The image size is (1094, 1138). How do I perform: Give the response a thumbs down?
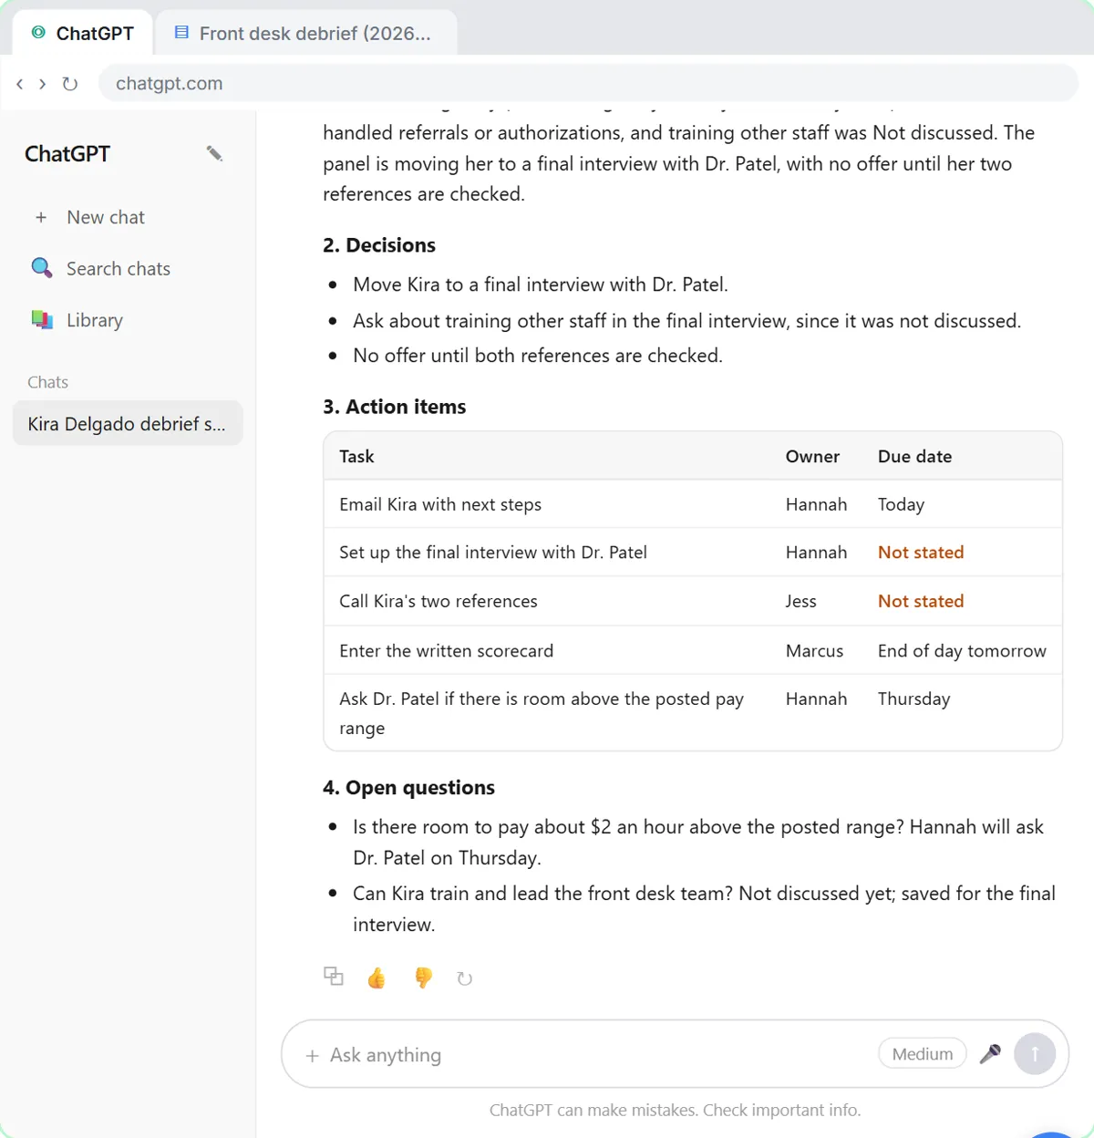(423, 978)
